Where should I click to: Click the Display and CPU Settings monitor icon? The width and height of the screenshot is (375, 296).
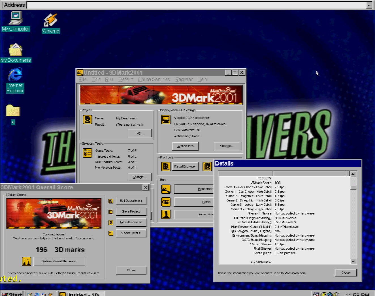click(x=166, y=119)
